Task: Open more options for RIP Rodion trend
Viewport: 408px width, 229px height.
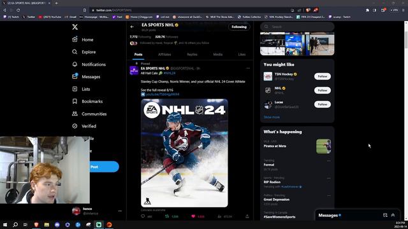Action: pyautogui.click(x=329, y=178)
